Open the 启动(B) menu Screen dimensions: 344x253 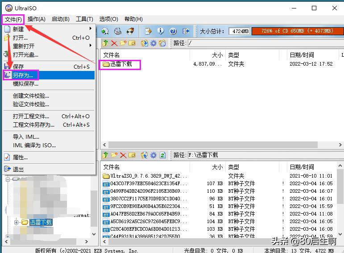pyautogui.click(x=61, y=19)
